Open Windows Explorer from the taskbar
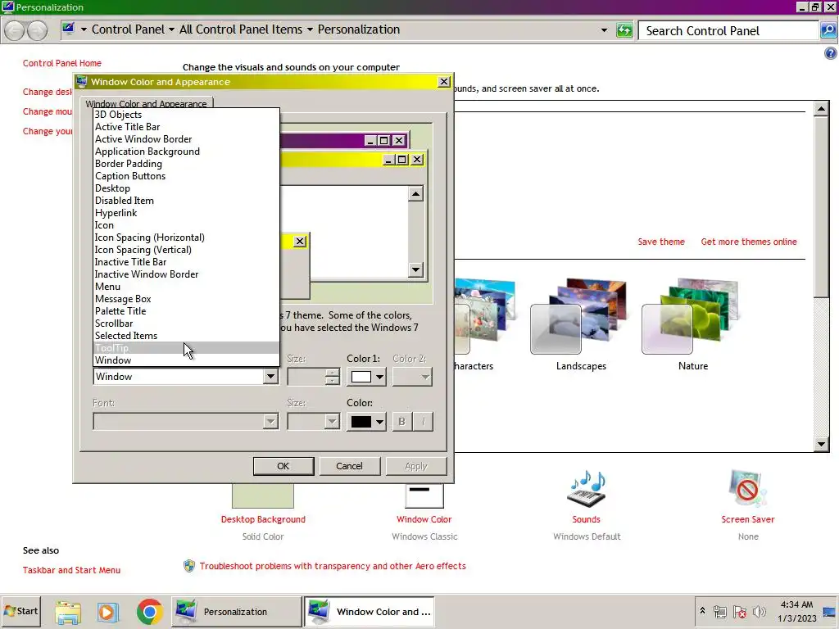Image resolution: width=839 pixels, height=629 pixels. pyautogui.click(x=69, y=612)
